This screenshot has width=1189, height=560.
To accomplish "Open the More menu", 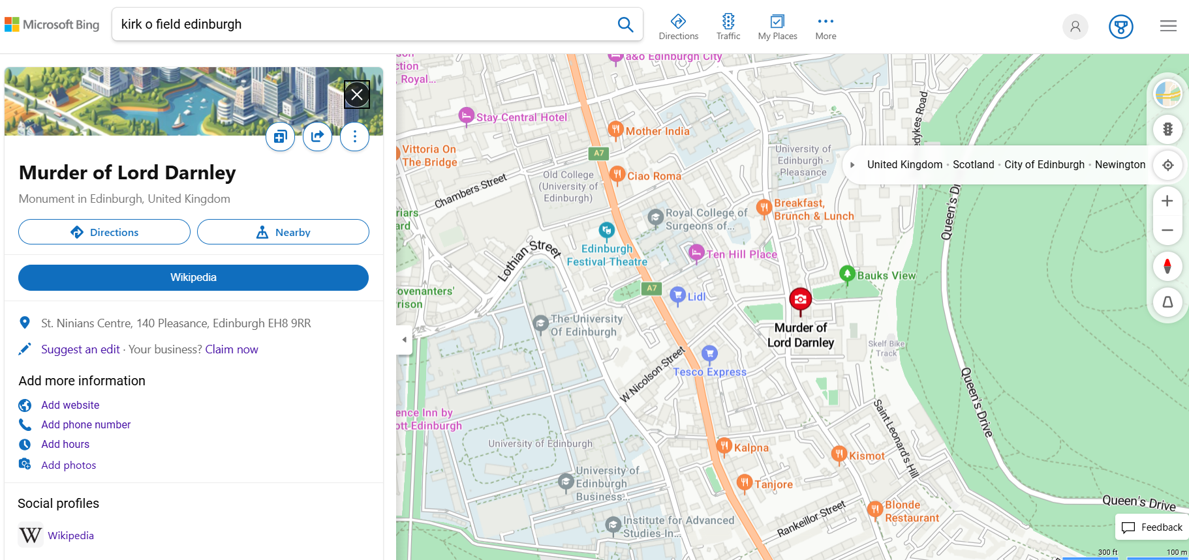I will click(826, 27).
